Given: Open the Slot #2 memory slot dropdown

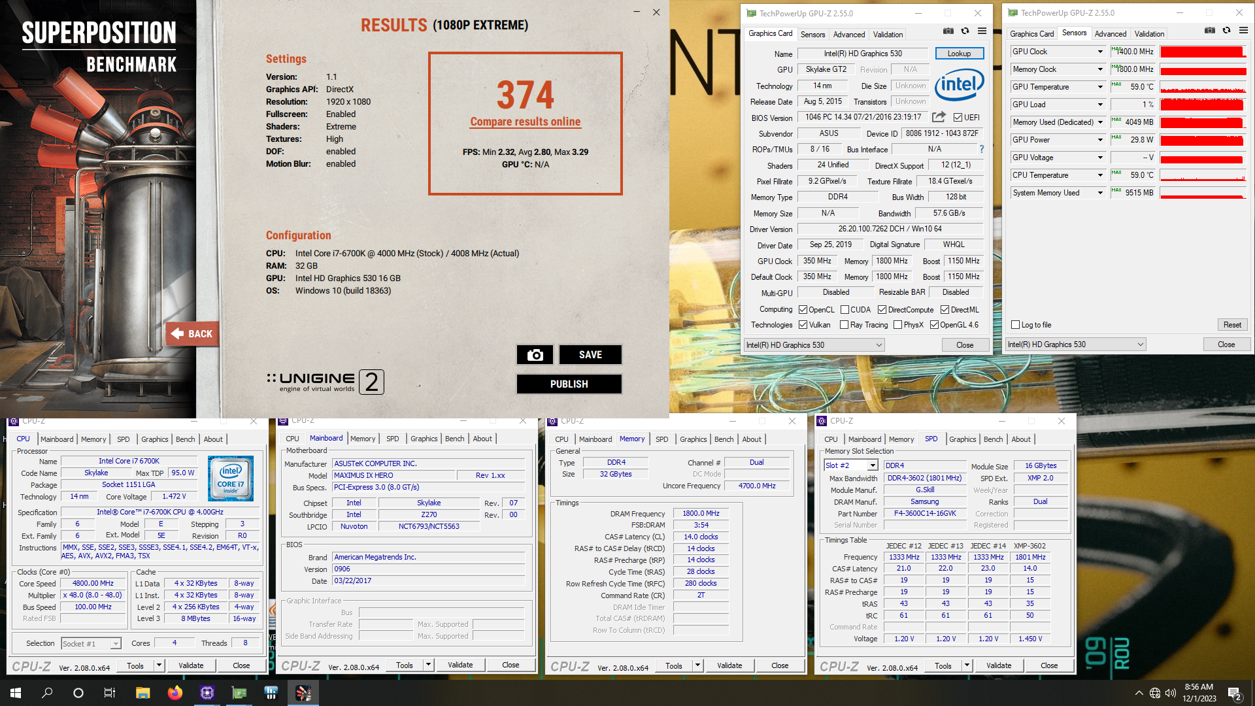Looking at the screenshot, I should coord(872,465).
